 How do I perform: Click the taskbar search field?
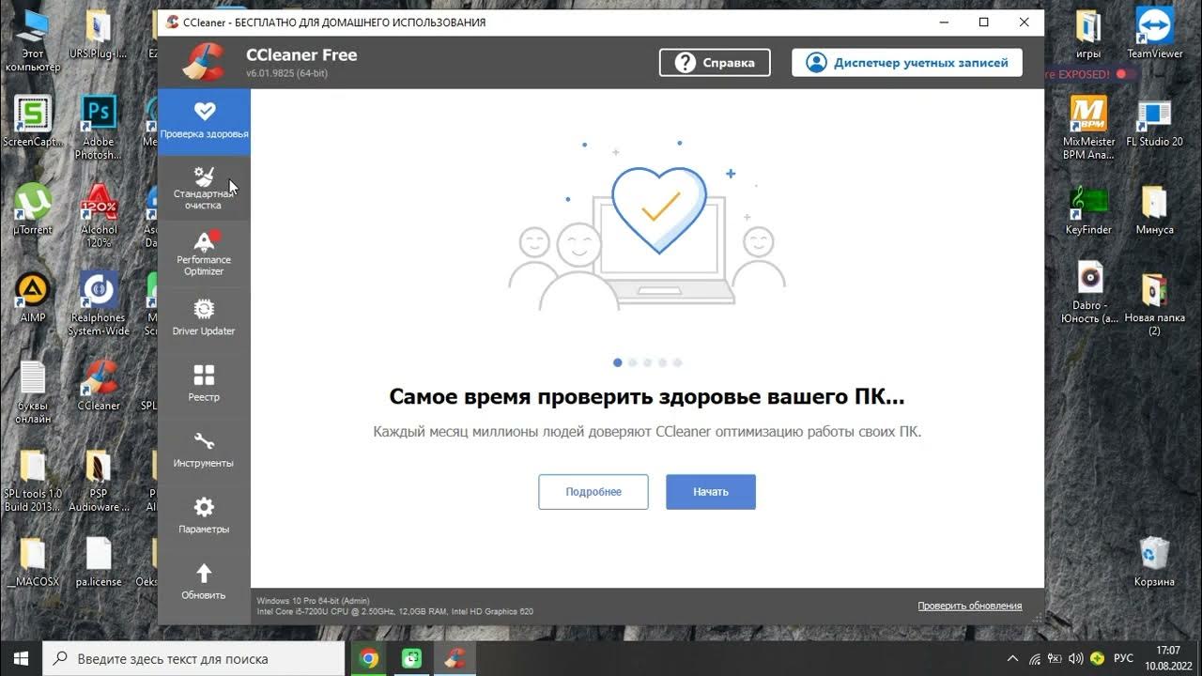pos(193,658)
